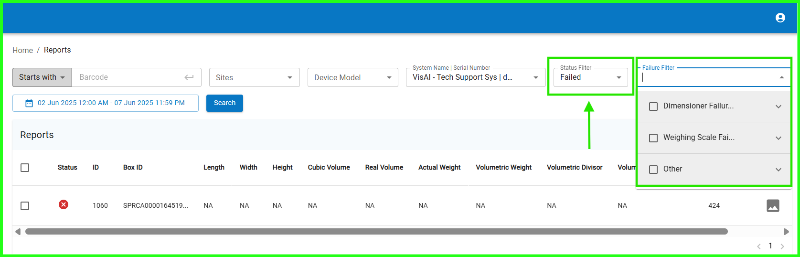This screenshot has width=800, height=257.
Task: Click the barcode enter arrow icon
Action: point(189,77)
